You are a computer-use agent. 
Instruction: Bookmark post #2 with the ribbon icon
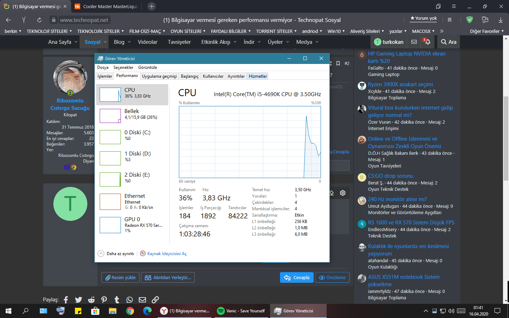(338, 63)
